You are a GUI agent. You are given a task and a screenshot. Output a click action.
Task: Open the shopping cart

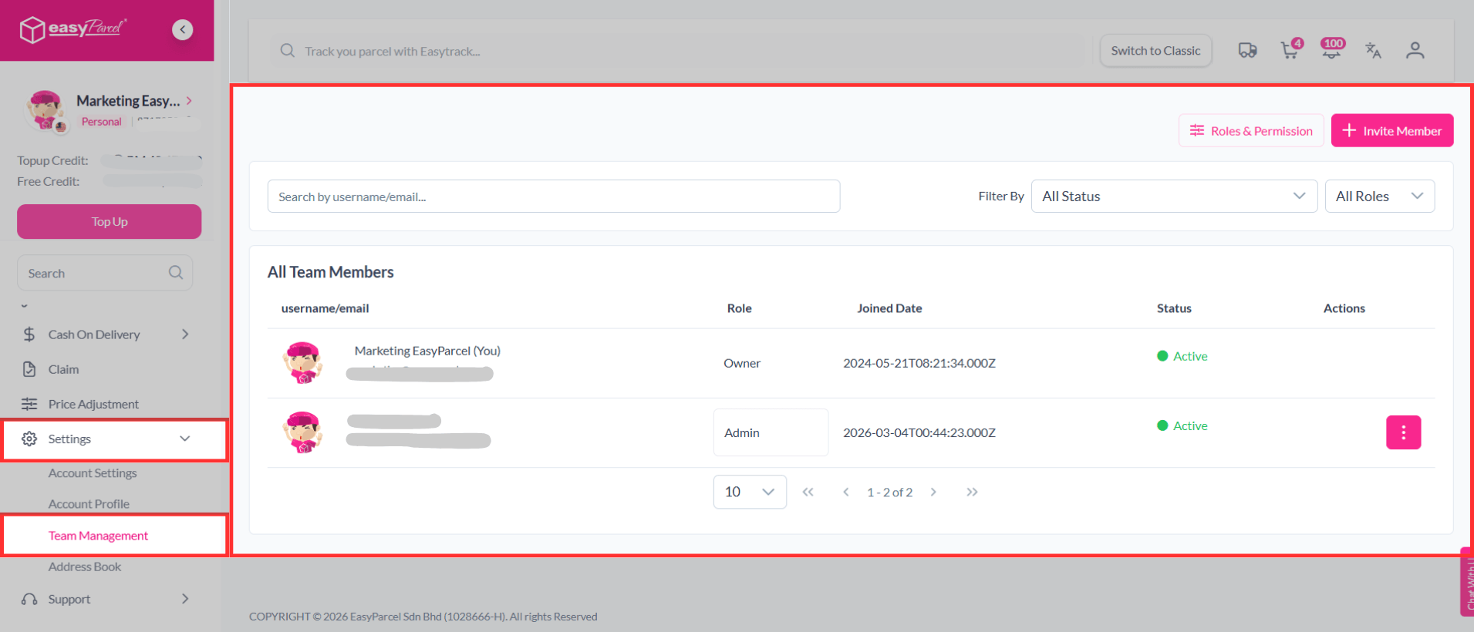[1289, 51]
